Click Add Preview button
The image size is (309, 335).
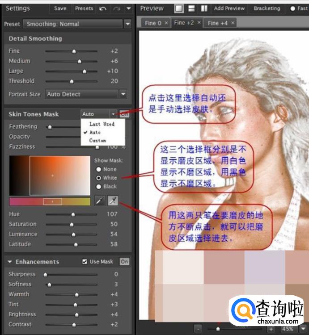[229, 8]
